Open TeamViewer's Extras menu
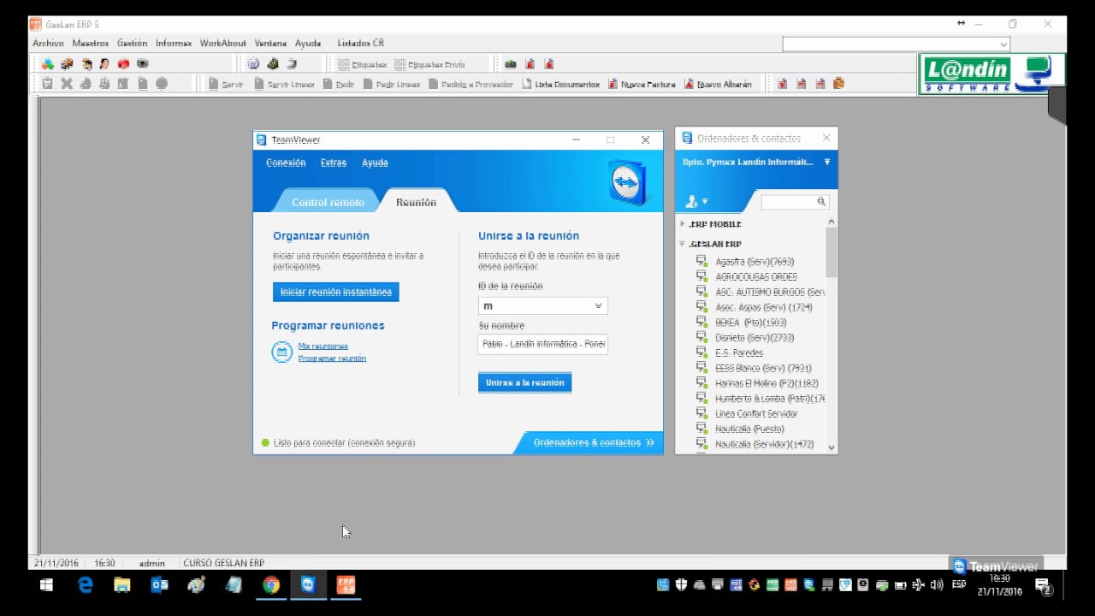The height and width of the screenshot is (616, 1095). (x=334, y=163)
